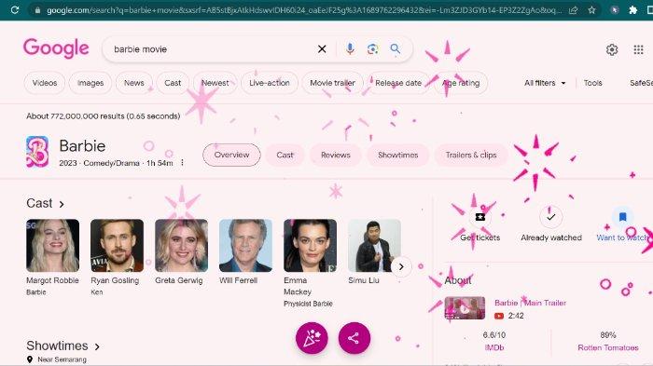This screenshot has height=366, width=653.
Task: Open the Showtimes tab
Action: coord(397,155)
